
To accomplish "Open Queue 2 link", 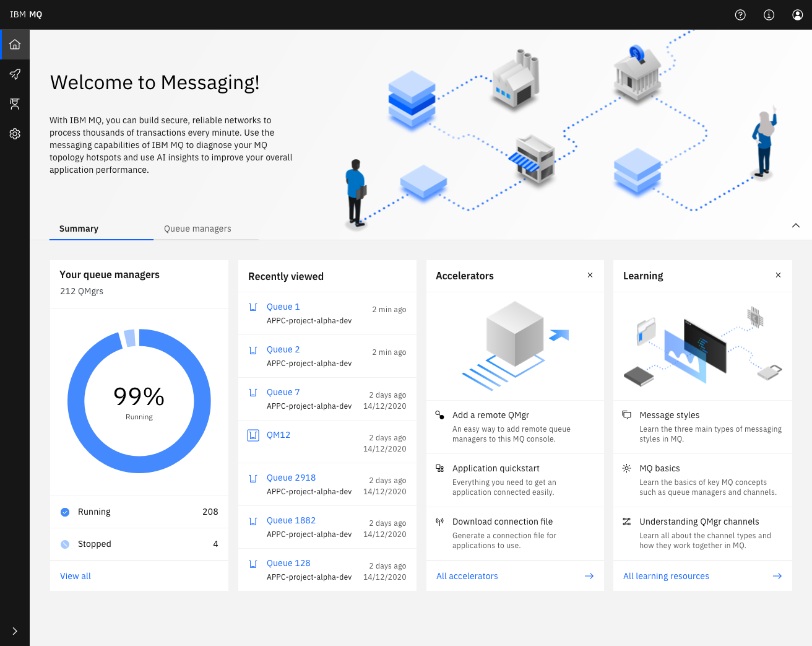I will (x=283, y=349).
